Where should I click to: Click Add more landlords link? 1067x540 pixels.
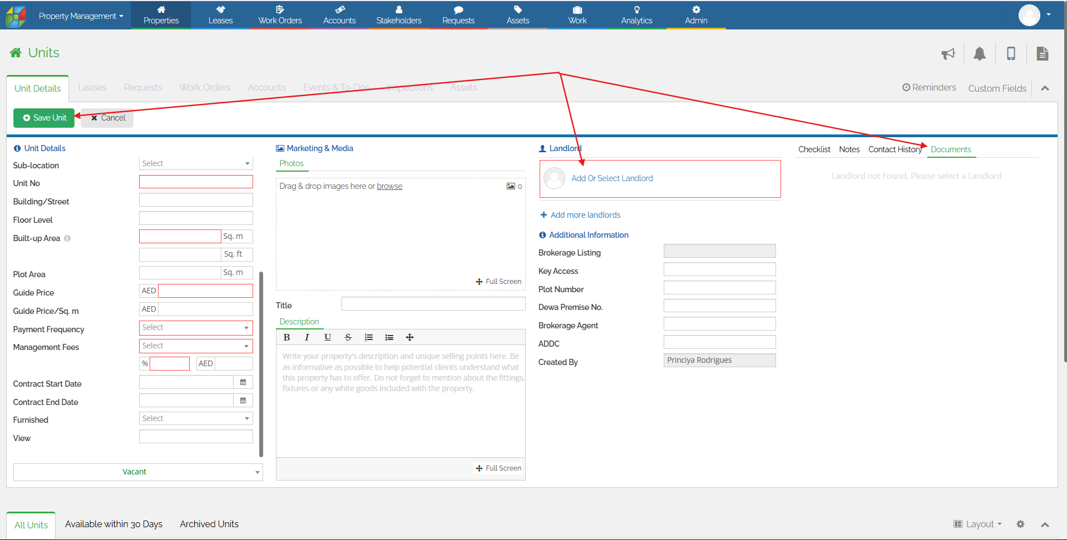pos(585,215)
